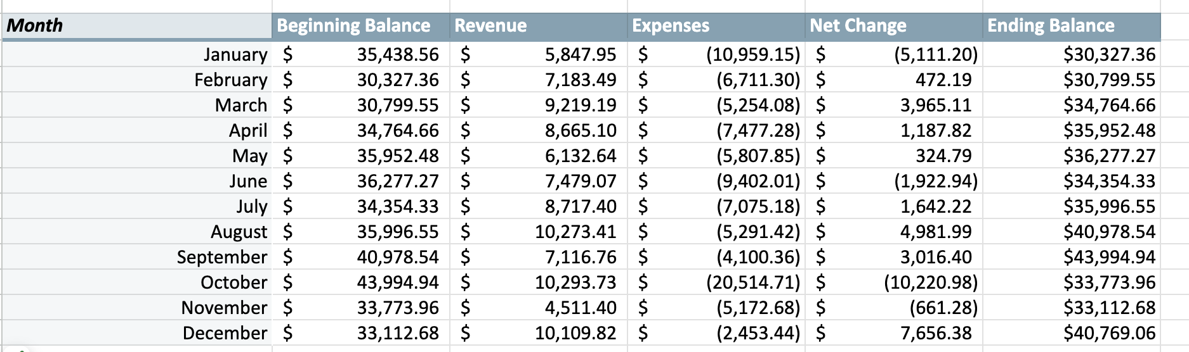Select the Month header cell
The width and height of the screenshot is (1189, 352).
(x=136, y=26)
